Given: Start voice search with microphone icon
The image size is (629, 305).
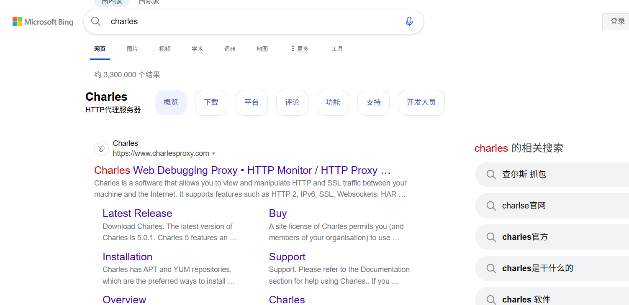Looking at the screenshot, I should (409, 21).
